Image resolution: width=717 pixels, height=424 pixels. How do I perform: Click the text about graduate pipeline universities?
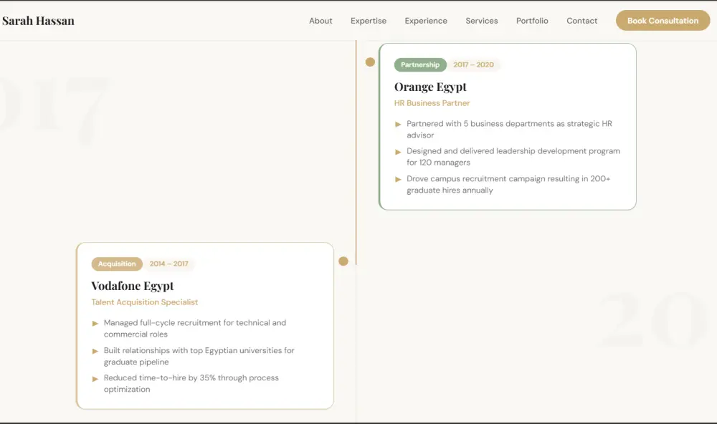click(199, 356)
